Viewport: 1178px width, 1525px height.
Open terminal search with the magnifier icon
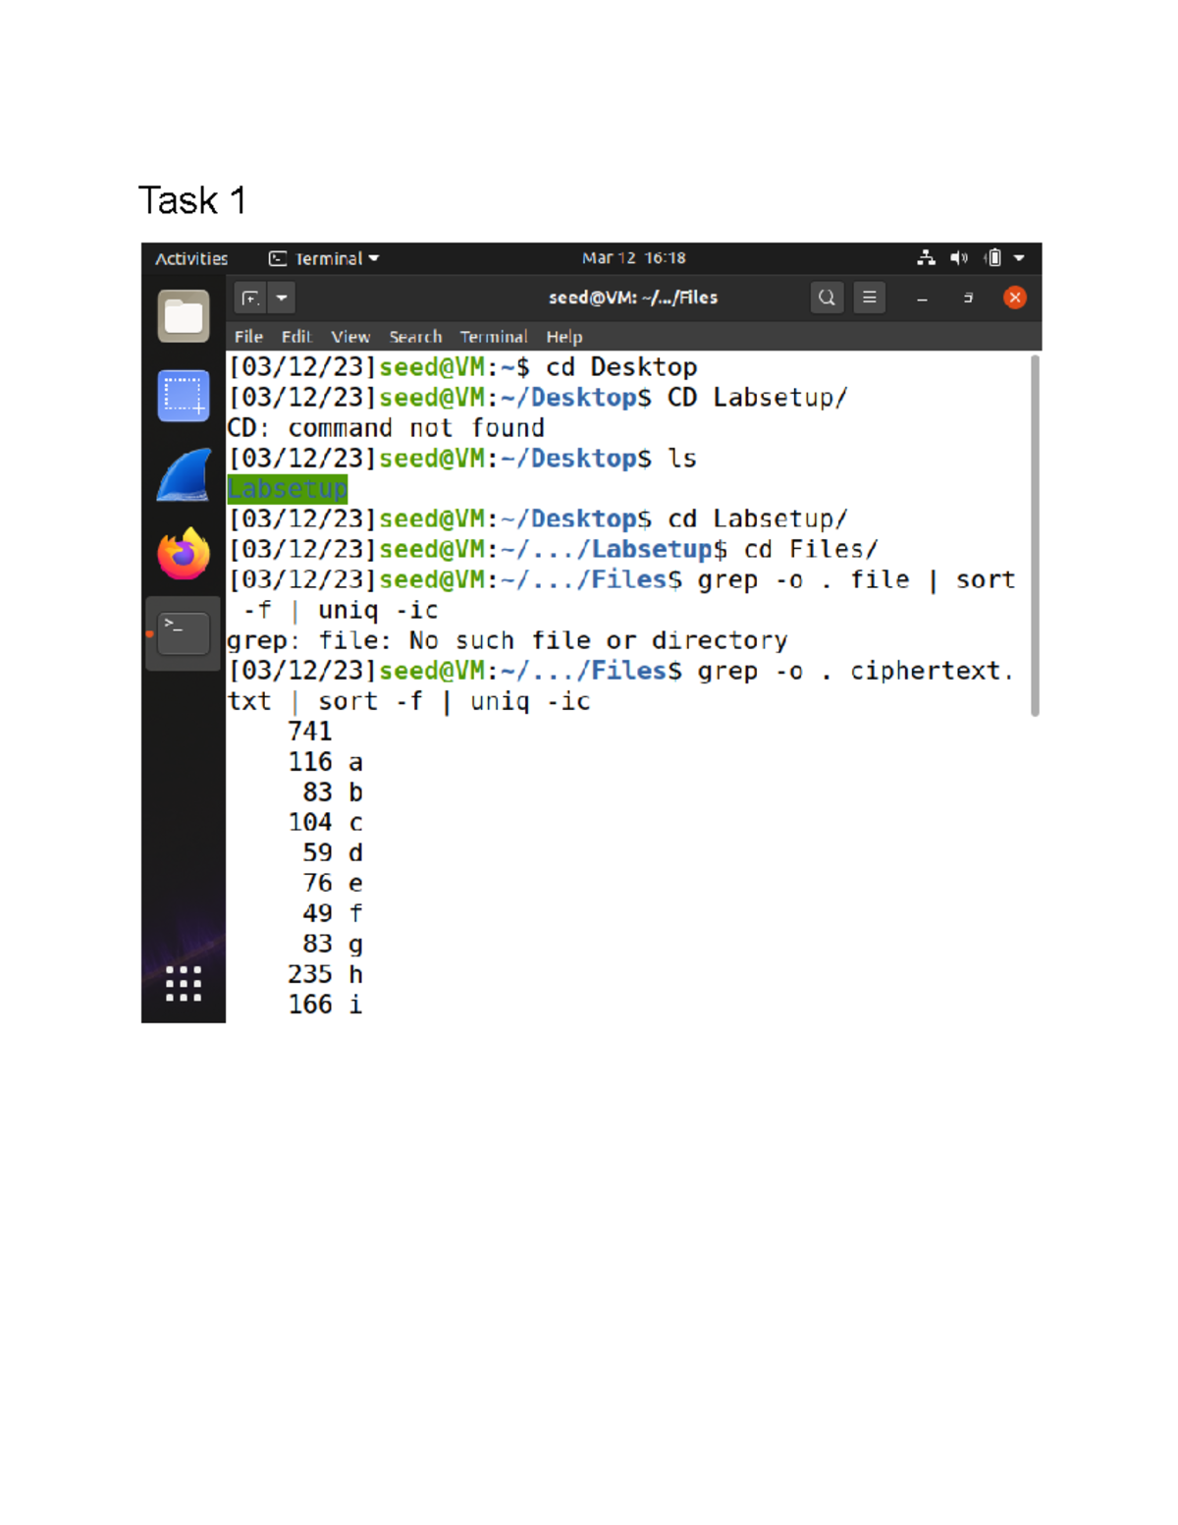[827, 297]
